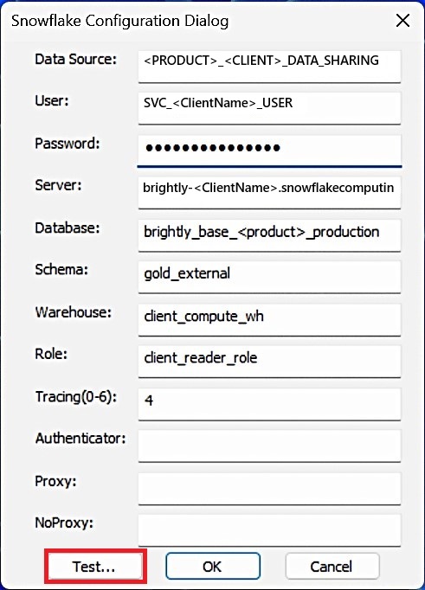Click the dialog title "Snowflake Configuration Dialog"
The image size is (425, 590).
coord(119,21)
